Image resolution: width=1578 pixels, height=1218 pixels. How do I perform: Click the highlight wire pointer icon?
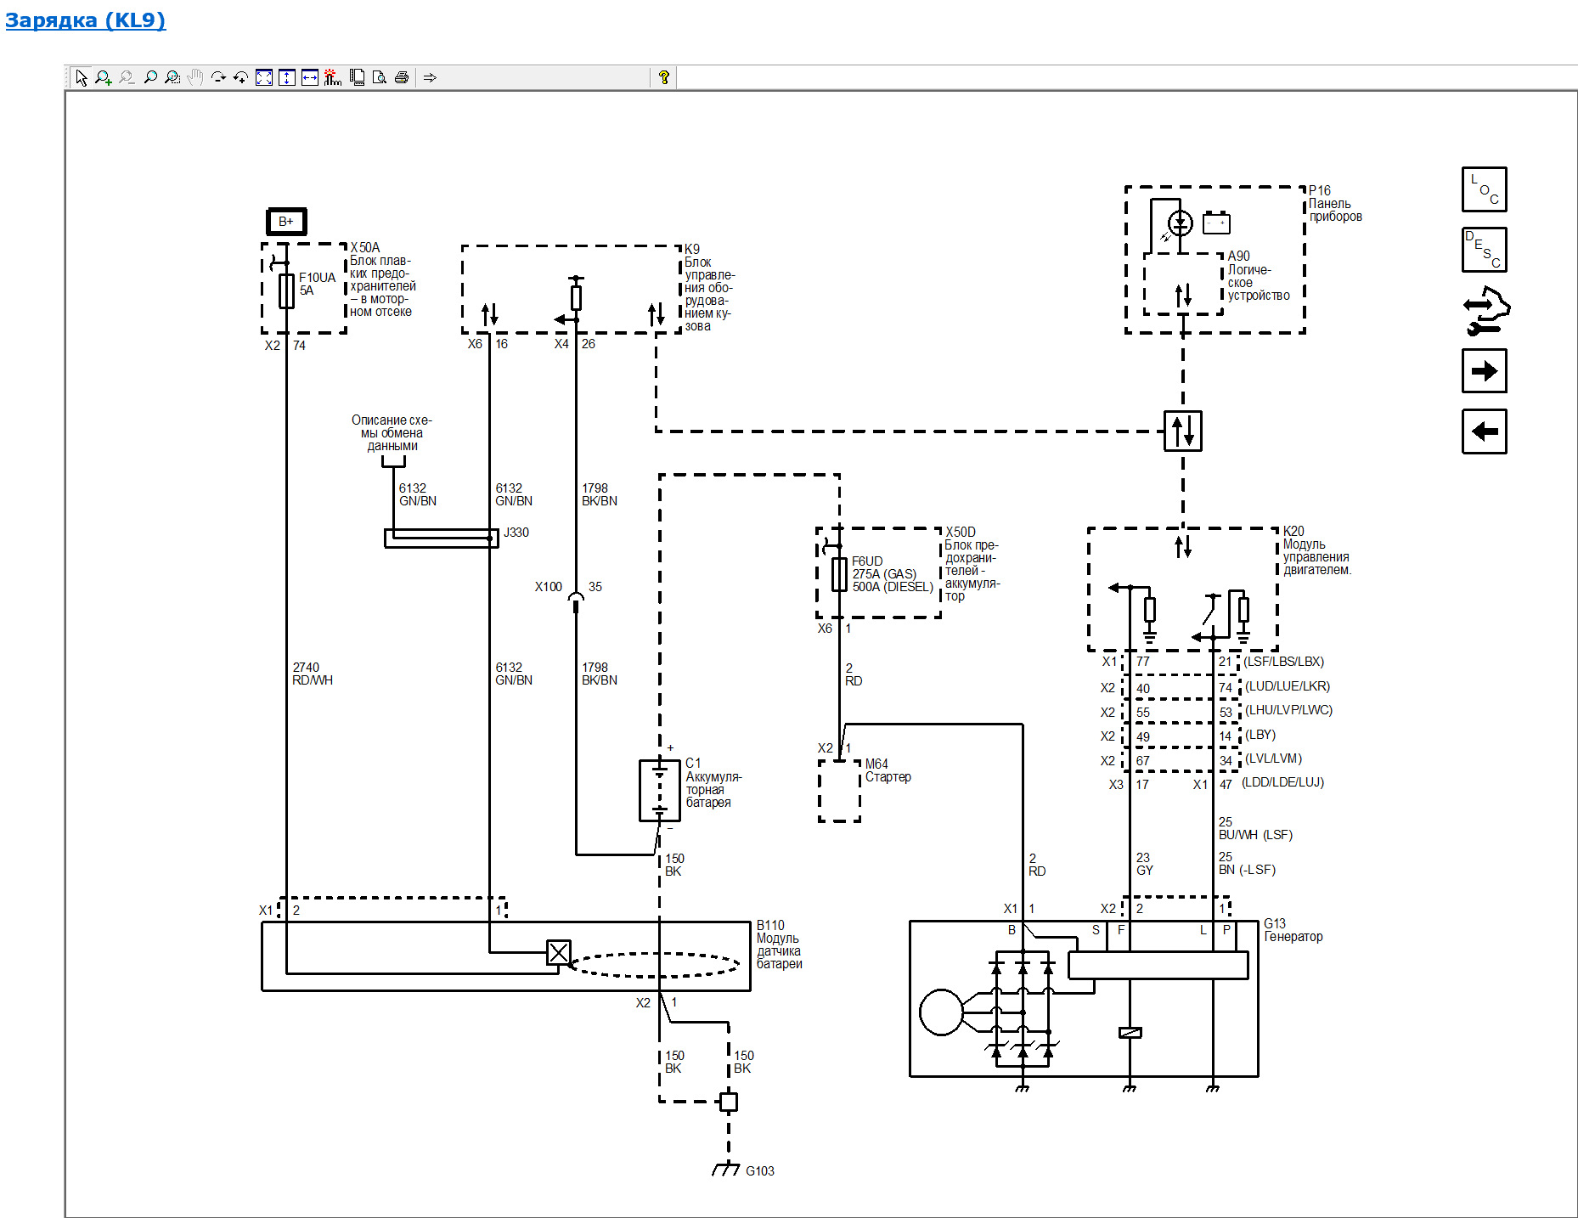pos(333,77)
